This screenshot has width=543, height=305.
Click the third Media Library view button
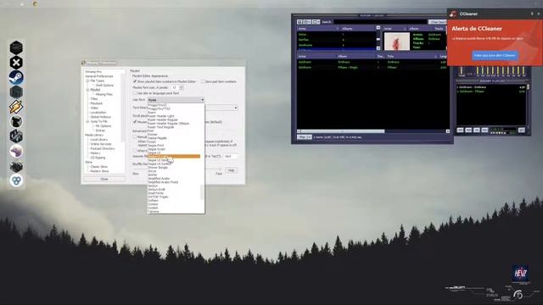(x=316, y=22)
